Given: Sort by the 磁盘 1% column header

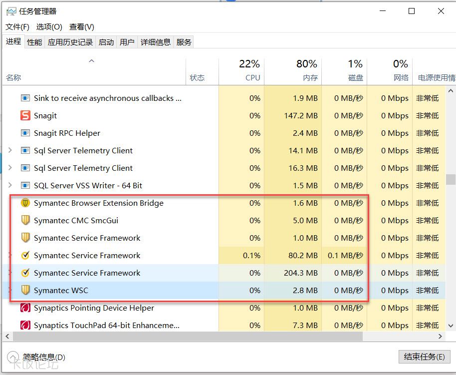Looking at the screenshot, I should [x=344, y=71].
